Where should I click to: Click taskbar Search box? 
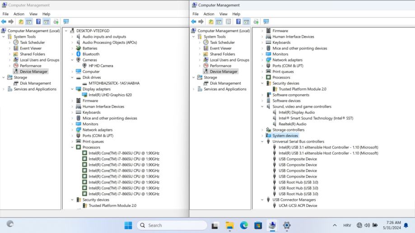point(172,225)
